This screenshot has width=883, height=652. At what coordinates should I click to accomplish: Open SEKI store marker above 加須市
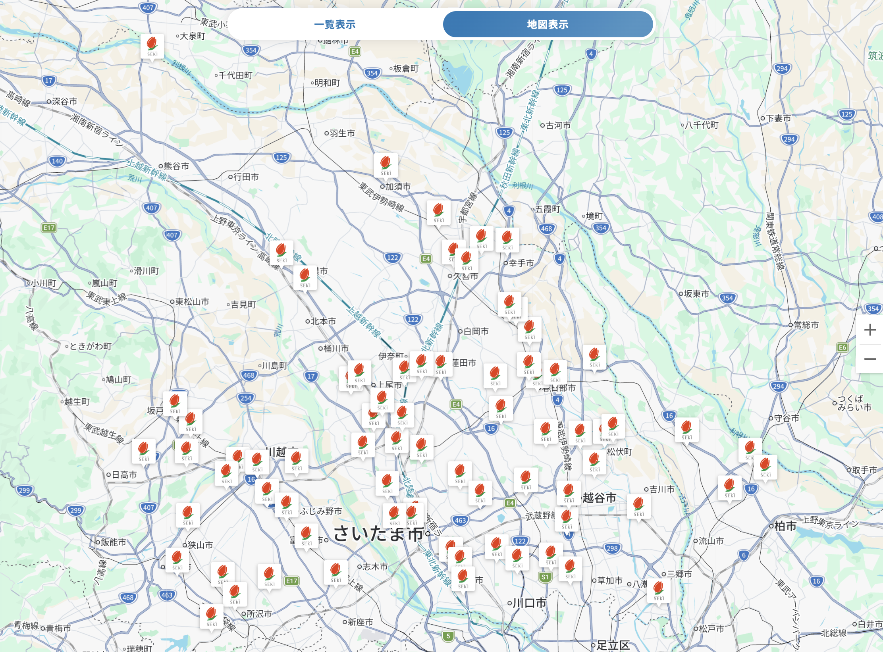point(386,165)
